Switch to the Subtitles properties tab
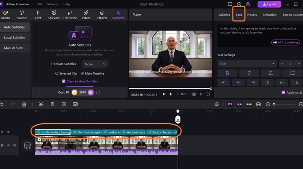 coord(224,15)
